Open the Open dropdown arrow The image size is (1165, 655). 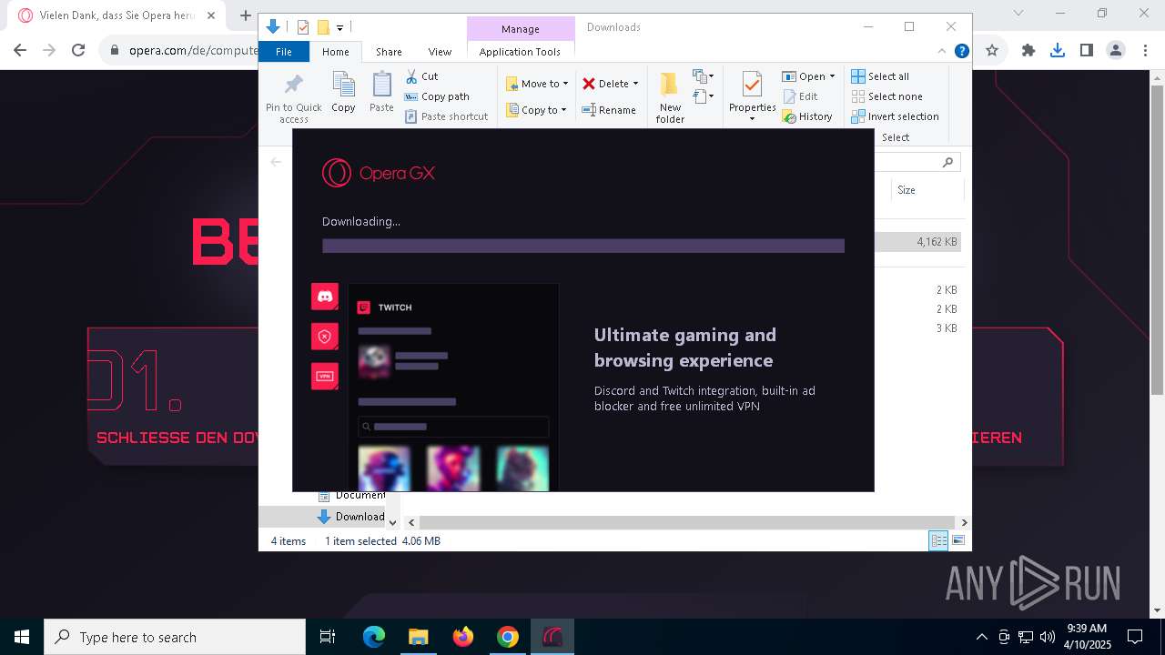(832, 76)
